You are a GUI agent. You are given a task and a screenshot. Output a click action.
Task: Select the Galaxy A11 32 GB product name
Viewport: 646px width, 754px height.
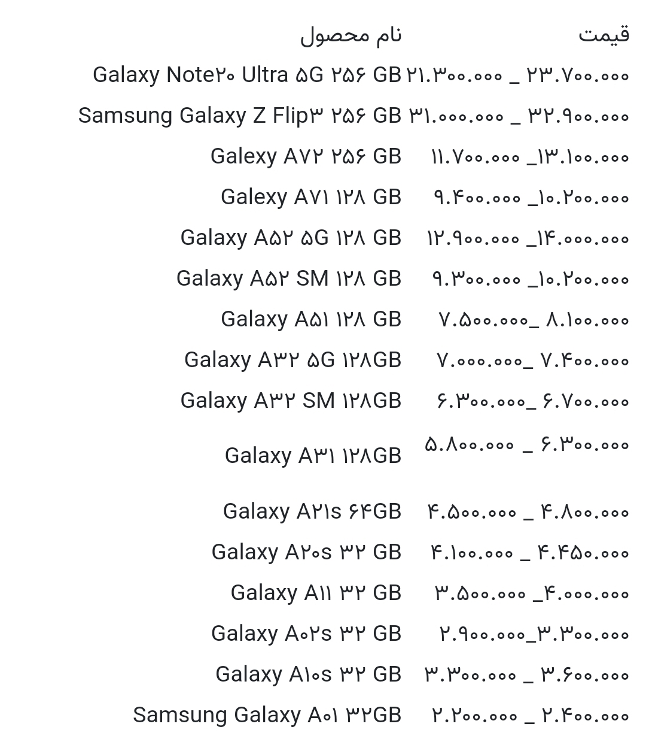click(316, 593)
